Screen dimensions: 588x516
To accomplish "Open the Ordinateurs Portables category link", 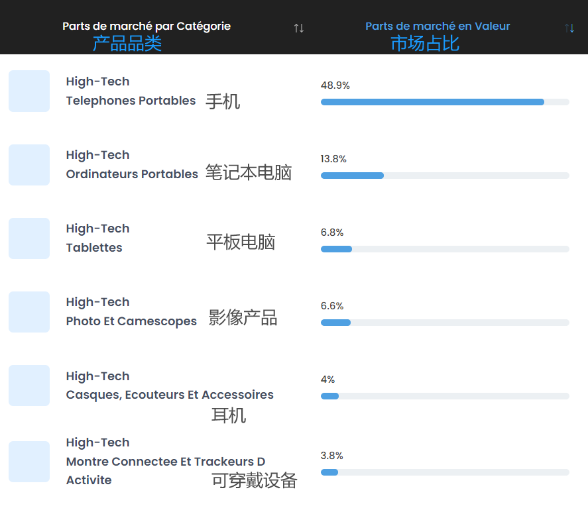I will point(132,174).
